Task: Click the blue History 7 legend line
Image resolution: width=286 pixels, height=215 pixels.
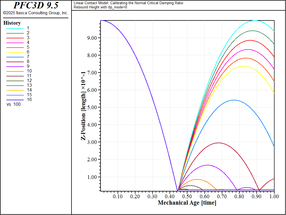Action: 15,57
